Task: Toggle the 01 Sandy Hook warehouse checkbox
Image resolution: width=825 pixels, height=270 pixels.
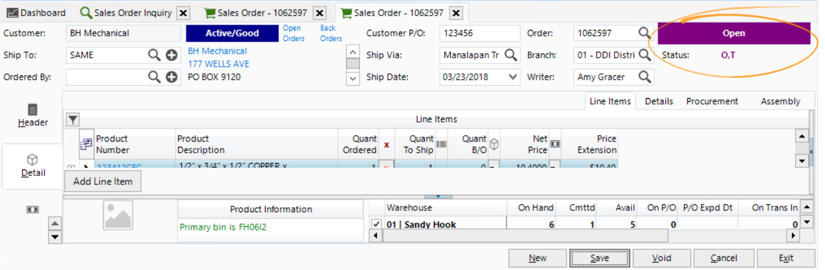Action: 375,225
